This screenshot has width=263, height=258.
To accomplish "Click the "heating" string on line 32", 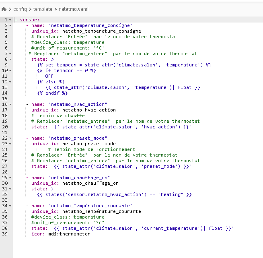I will [x=171, y=194].
